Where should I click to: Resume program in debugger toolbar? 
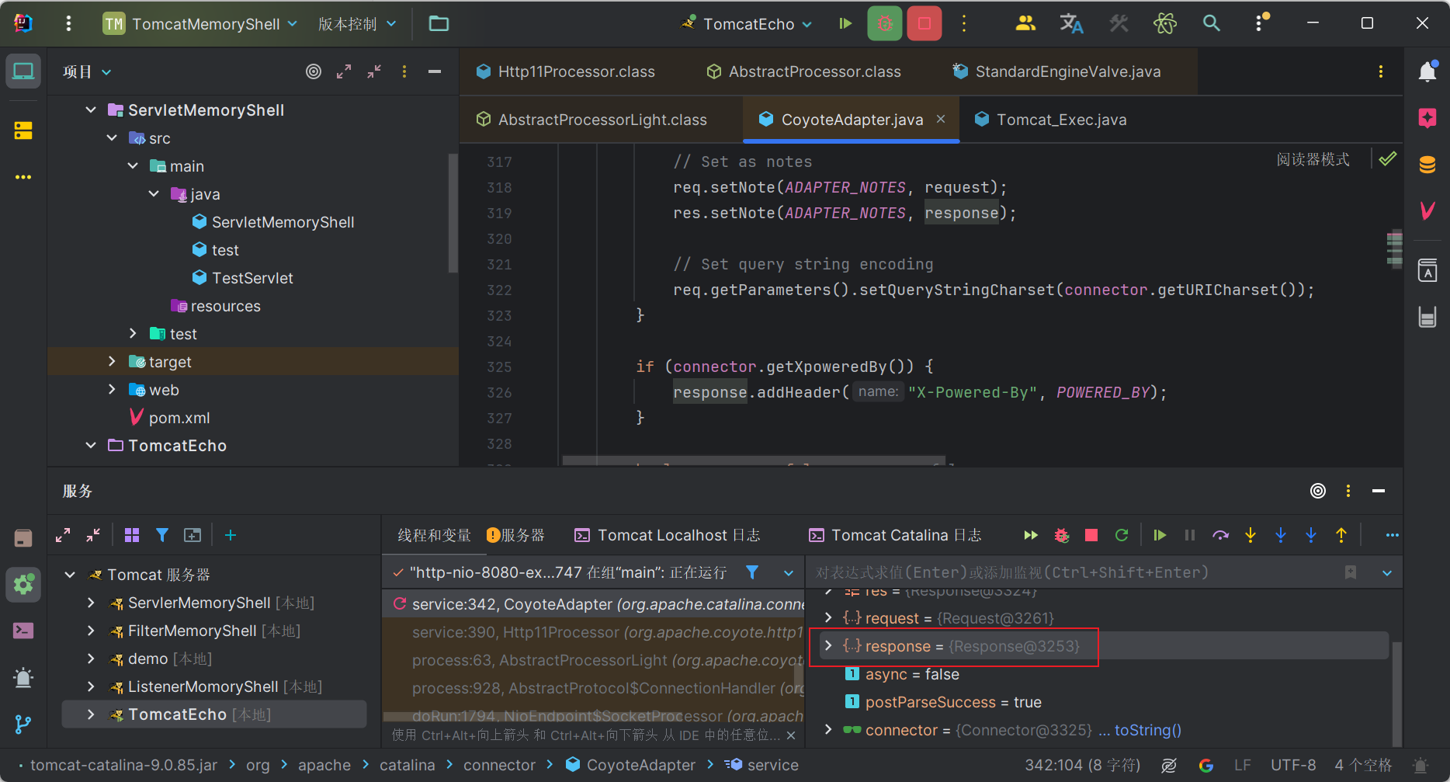pos(1160,535)
